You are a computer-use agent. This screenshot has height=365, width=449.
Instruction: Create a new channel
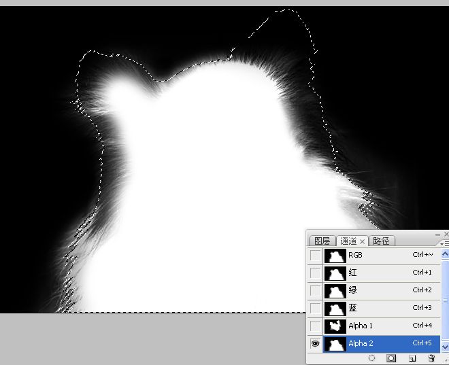click(412, 358)
